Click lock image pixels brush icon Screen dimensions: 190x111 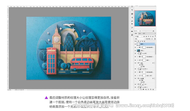pyautogui.click(x=141, y=41)
